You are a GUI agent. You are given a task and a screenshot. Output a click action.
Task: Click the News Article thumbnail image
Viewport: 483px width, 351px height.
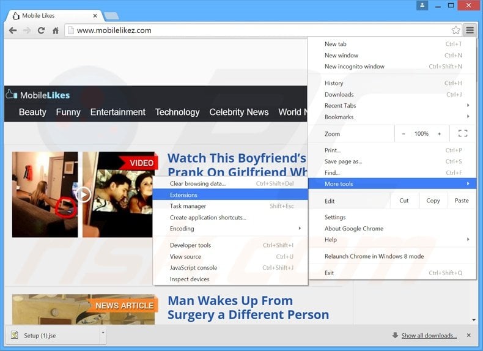[84, 309]
